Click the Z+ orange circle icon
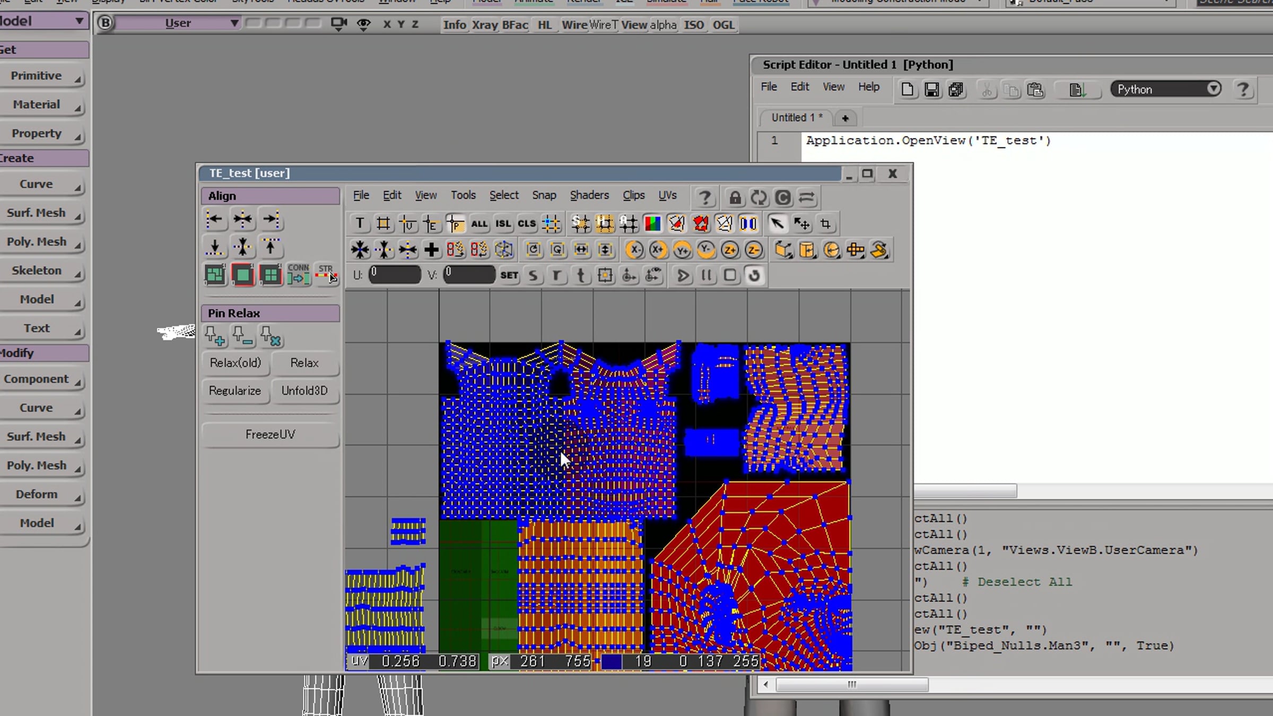Image resolution: width=1273 pixels, height=716 pixels. pos(730,250)
